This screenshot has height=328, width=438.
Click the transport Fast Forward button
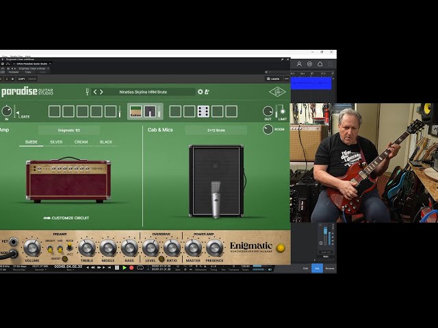99,268
